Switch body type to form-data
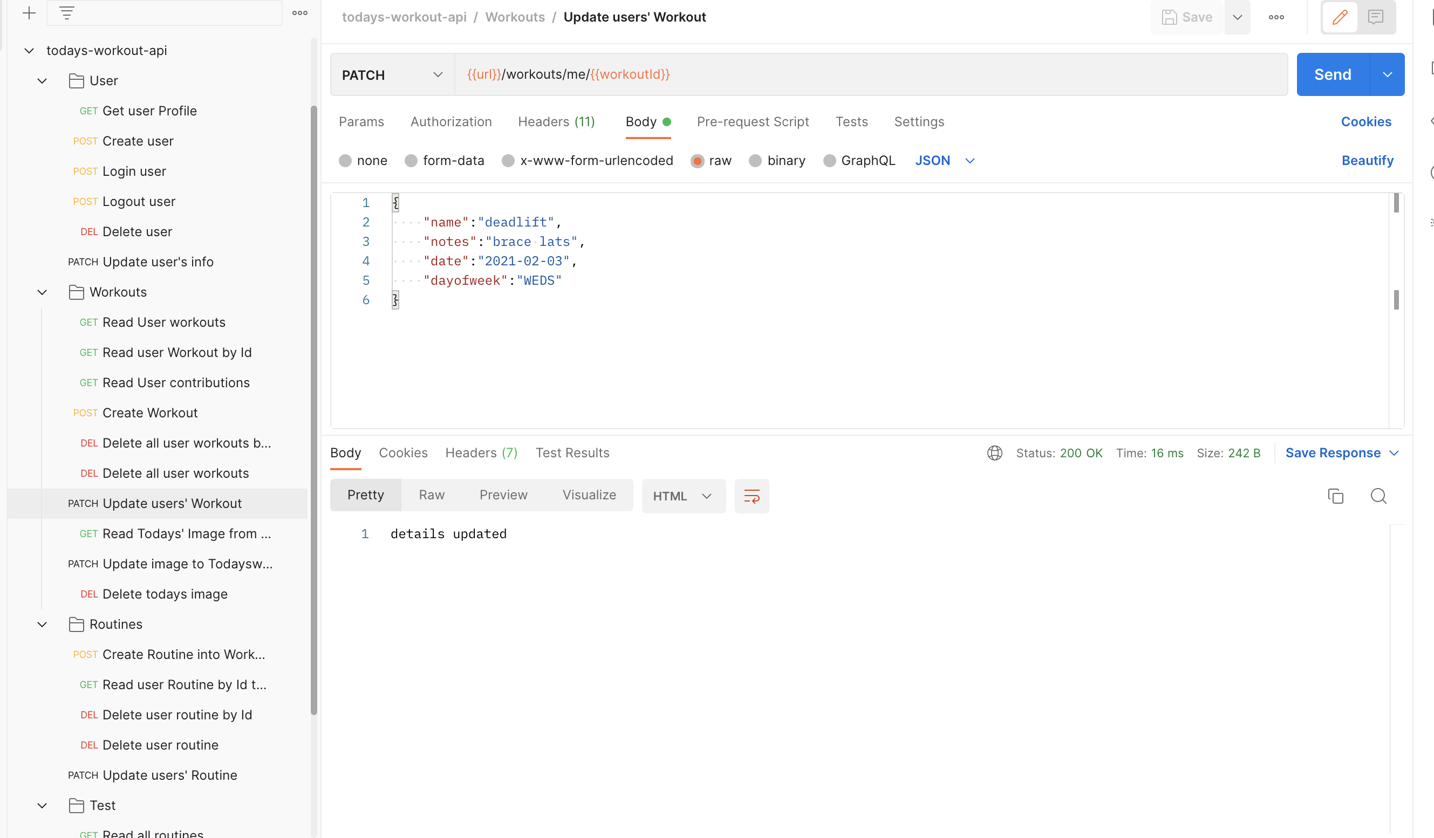Screen dimensions: 1434x838 [x=411, y=161]
